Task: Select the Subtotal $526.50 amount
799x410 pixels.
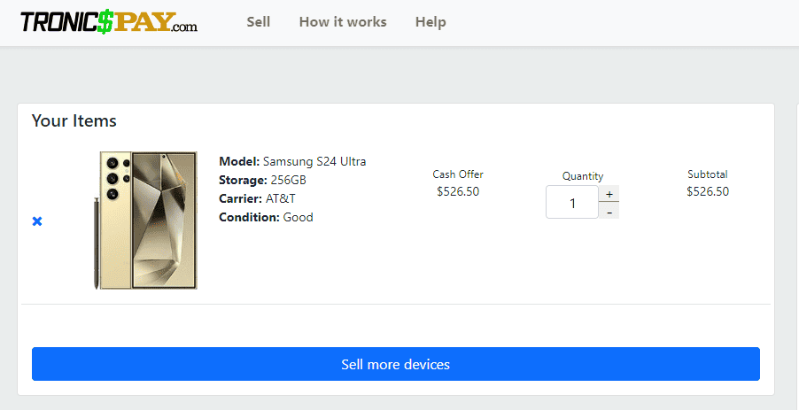Action: click(x=708, y=191)
